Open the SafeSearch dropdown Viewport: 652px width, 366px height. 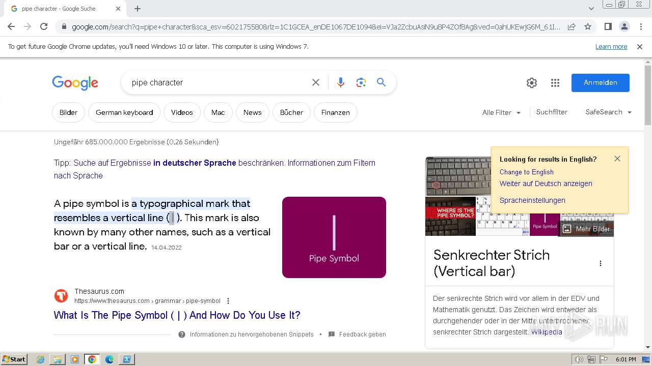click(x=609, y=112)
